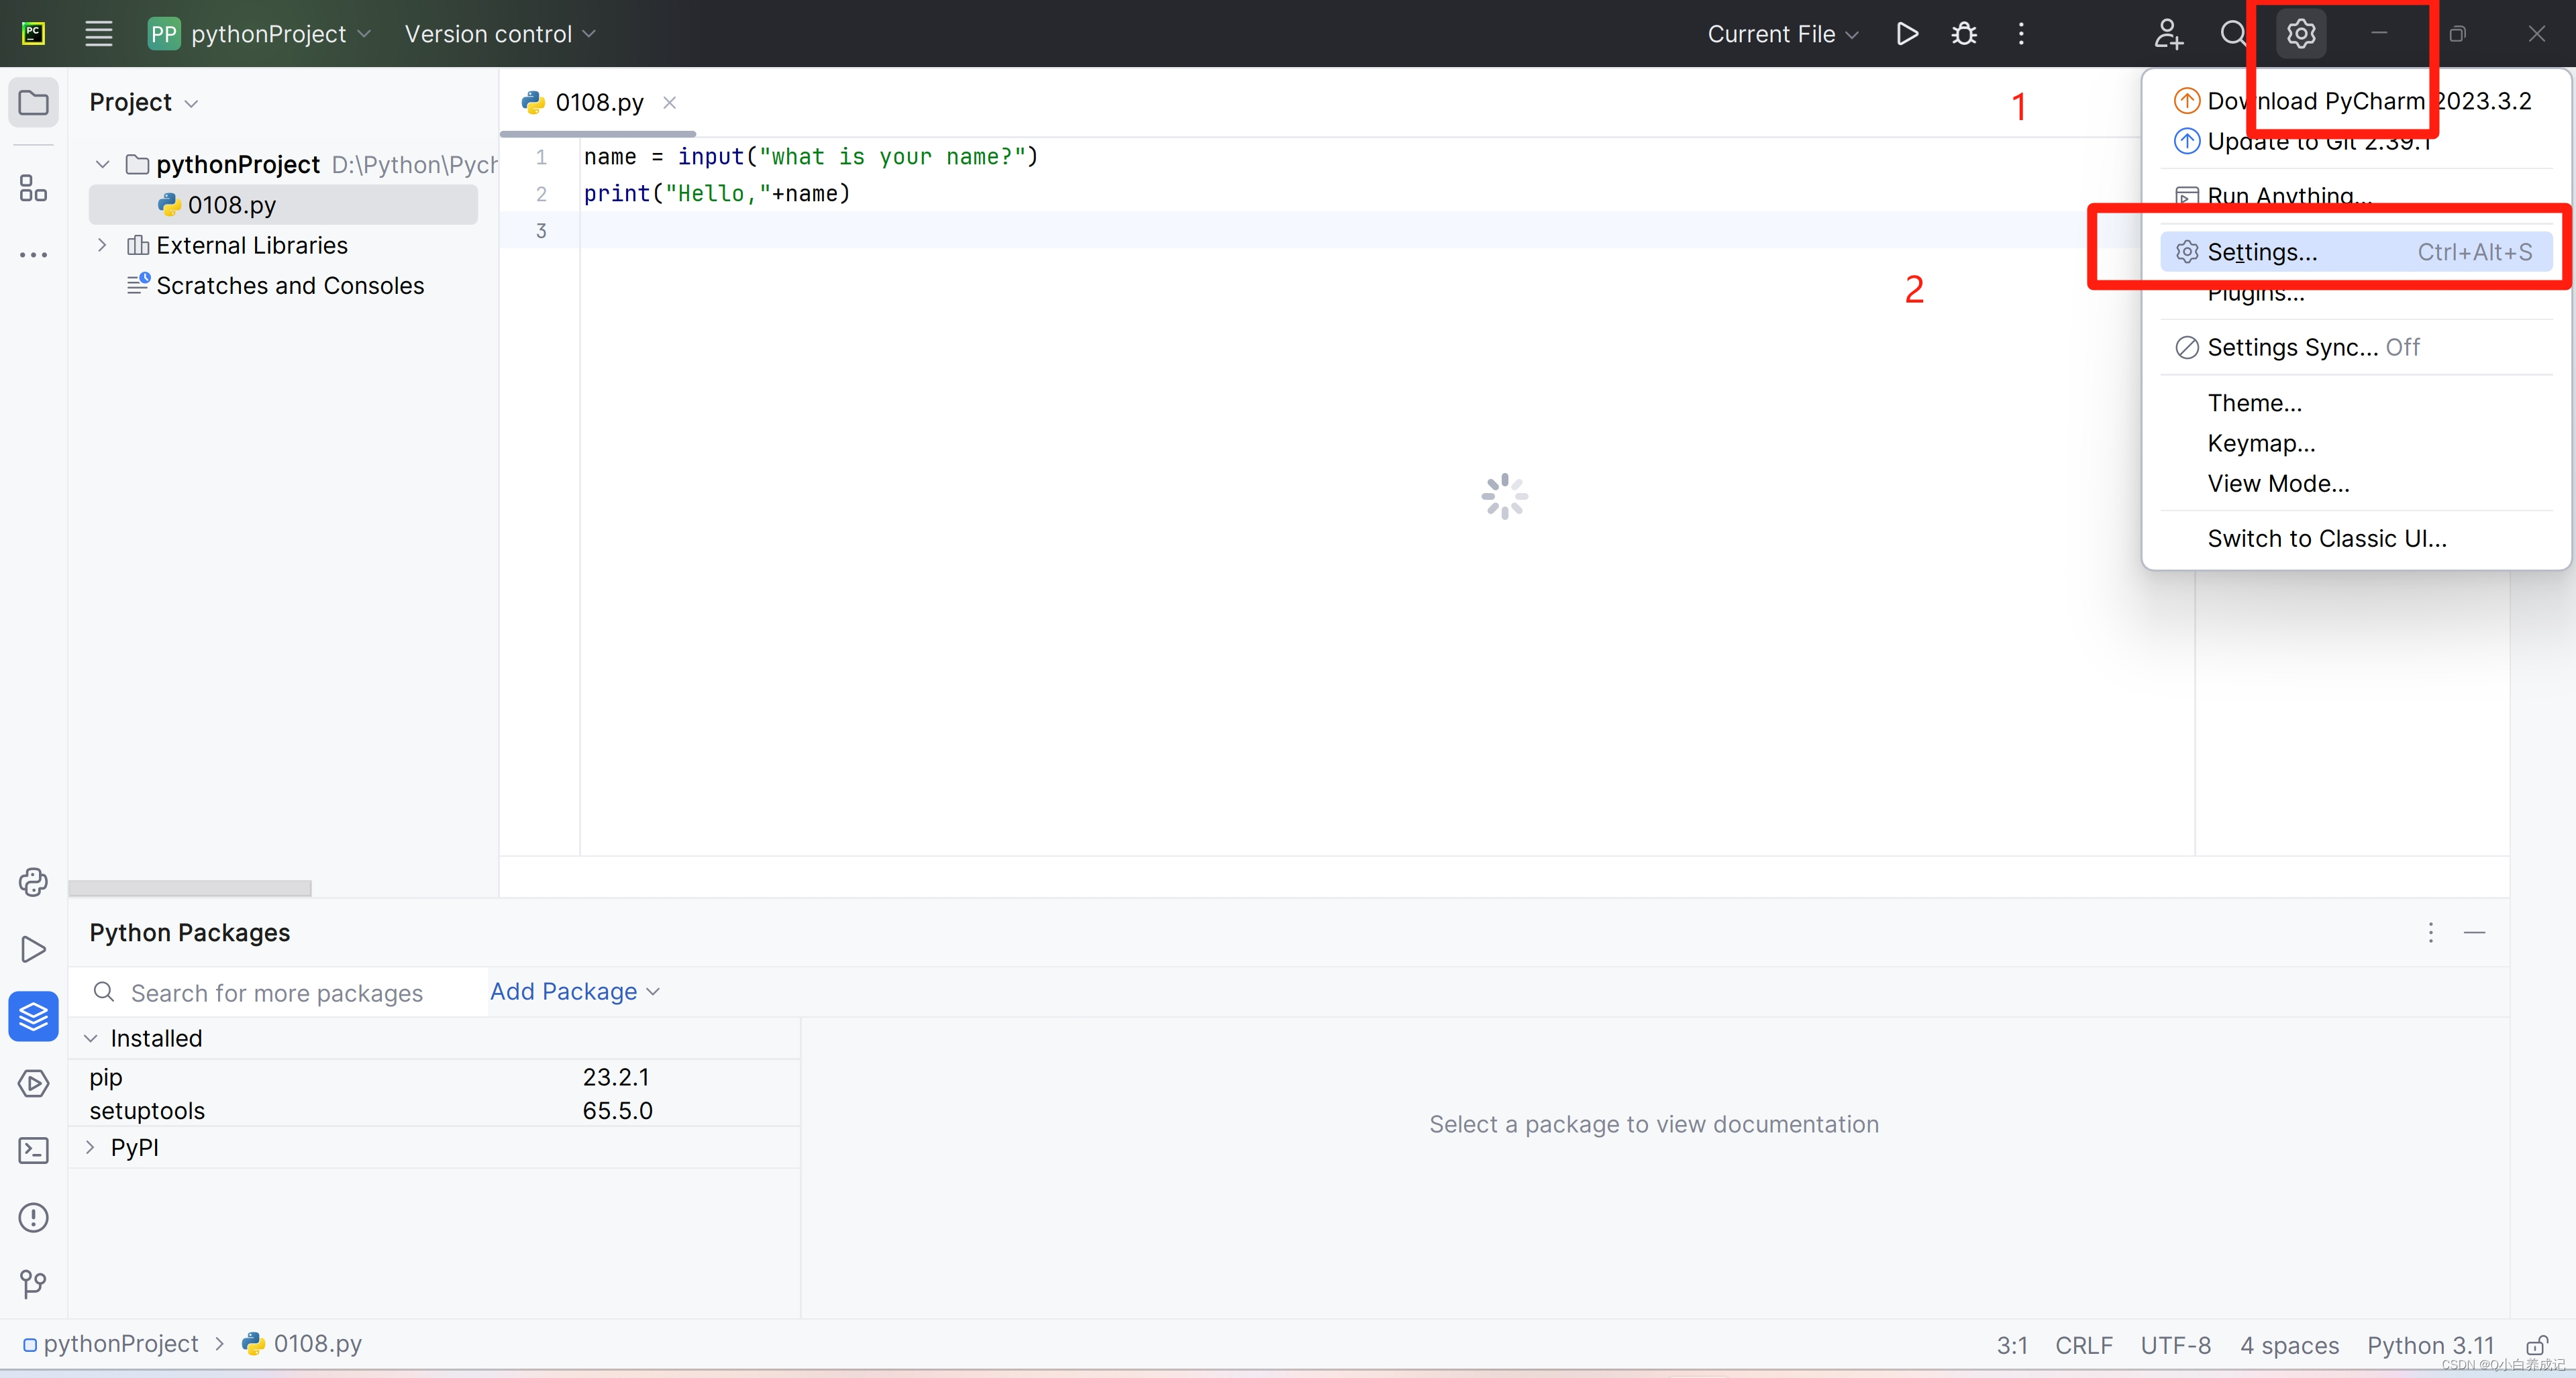
Task: Open the Terminal tool window icon
Action: click(x=33, y=1150)
